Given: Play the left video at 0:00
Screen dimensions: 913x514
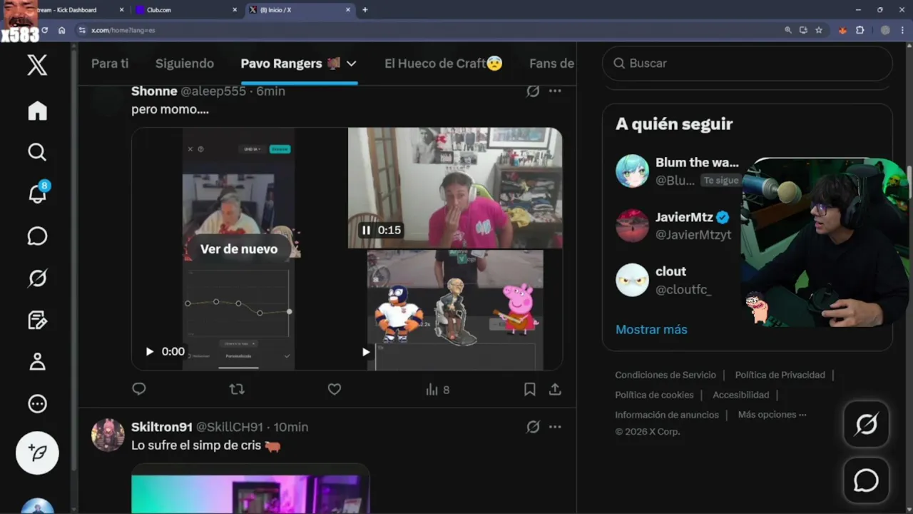Looking at the screenshot, I should tap(149, 351).
